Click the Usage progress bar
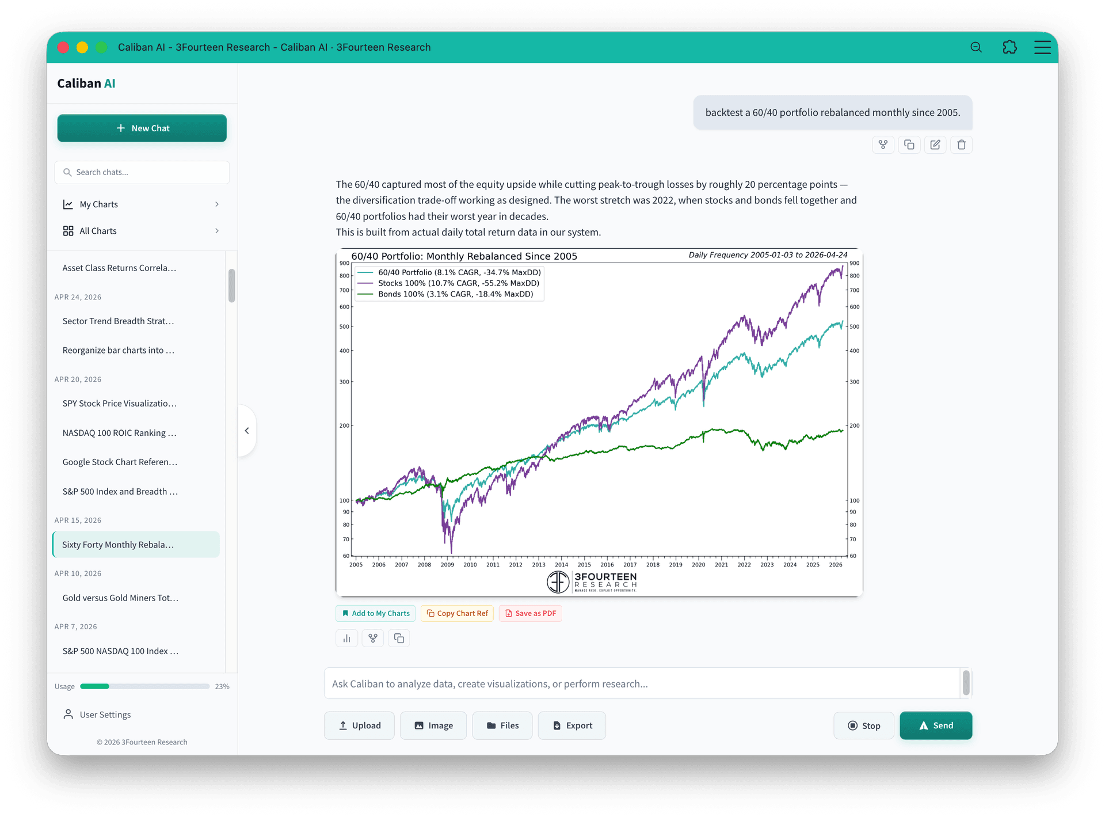Screen dimensions: 1105x817 click(x=145, y=686)
